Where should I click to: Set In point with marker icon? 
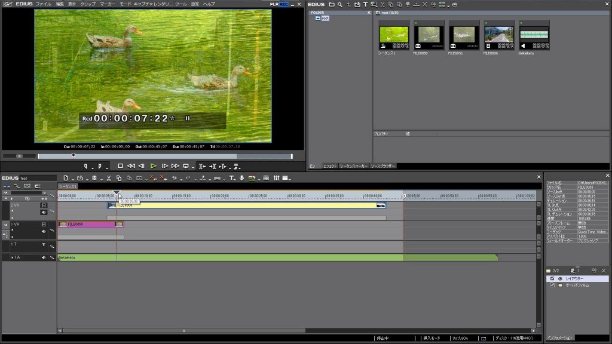tap(86, 166)
